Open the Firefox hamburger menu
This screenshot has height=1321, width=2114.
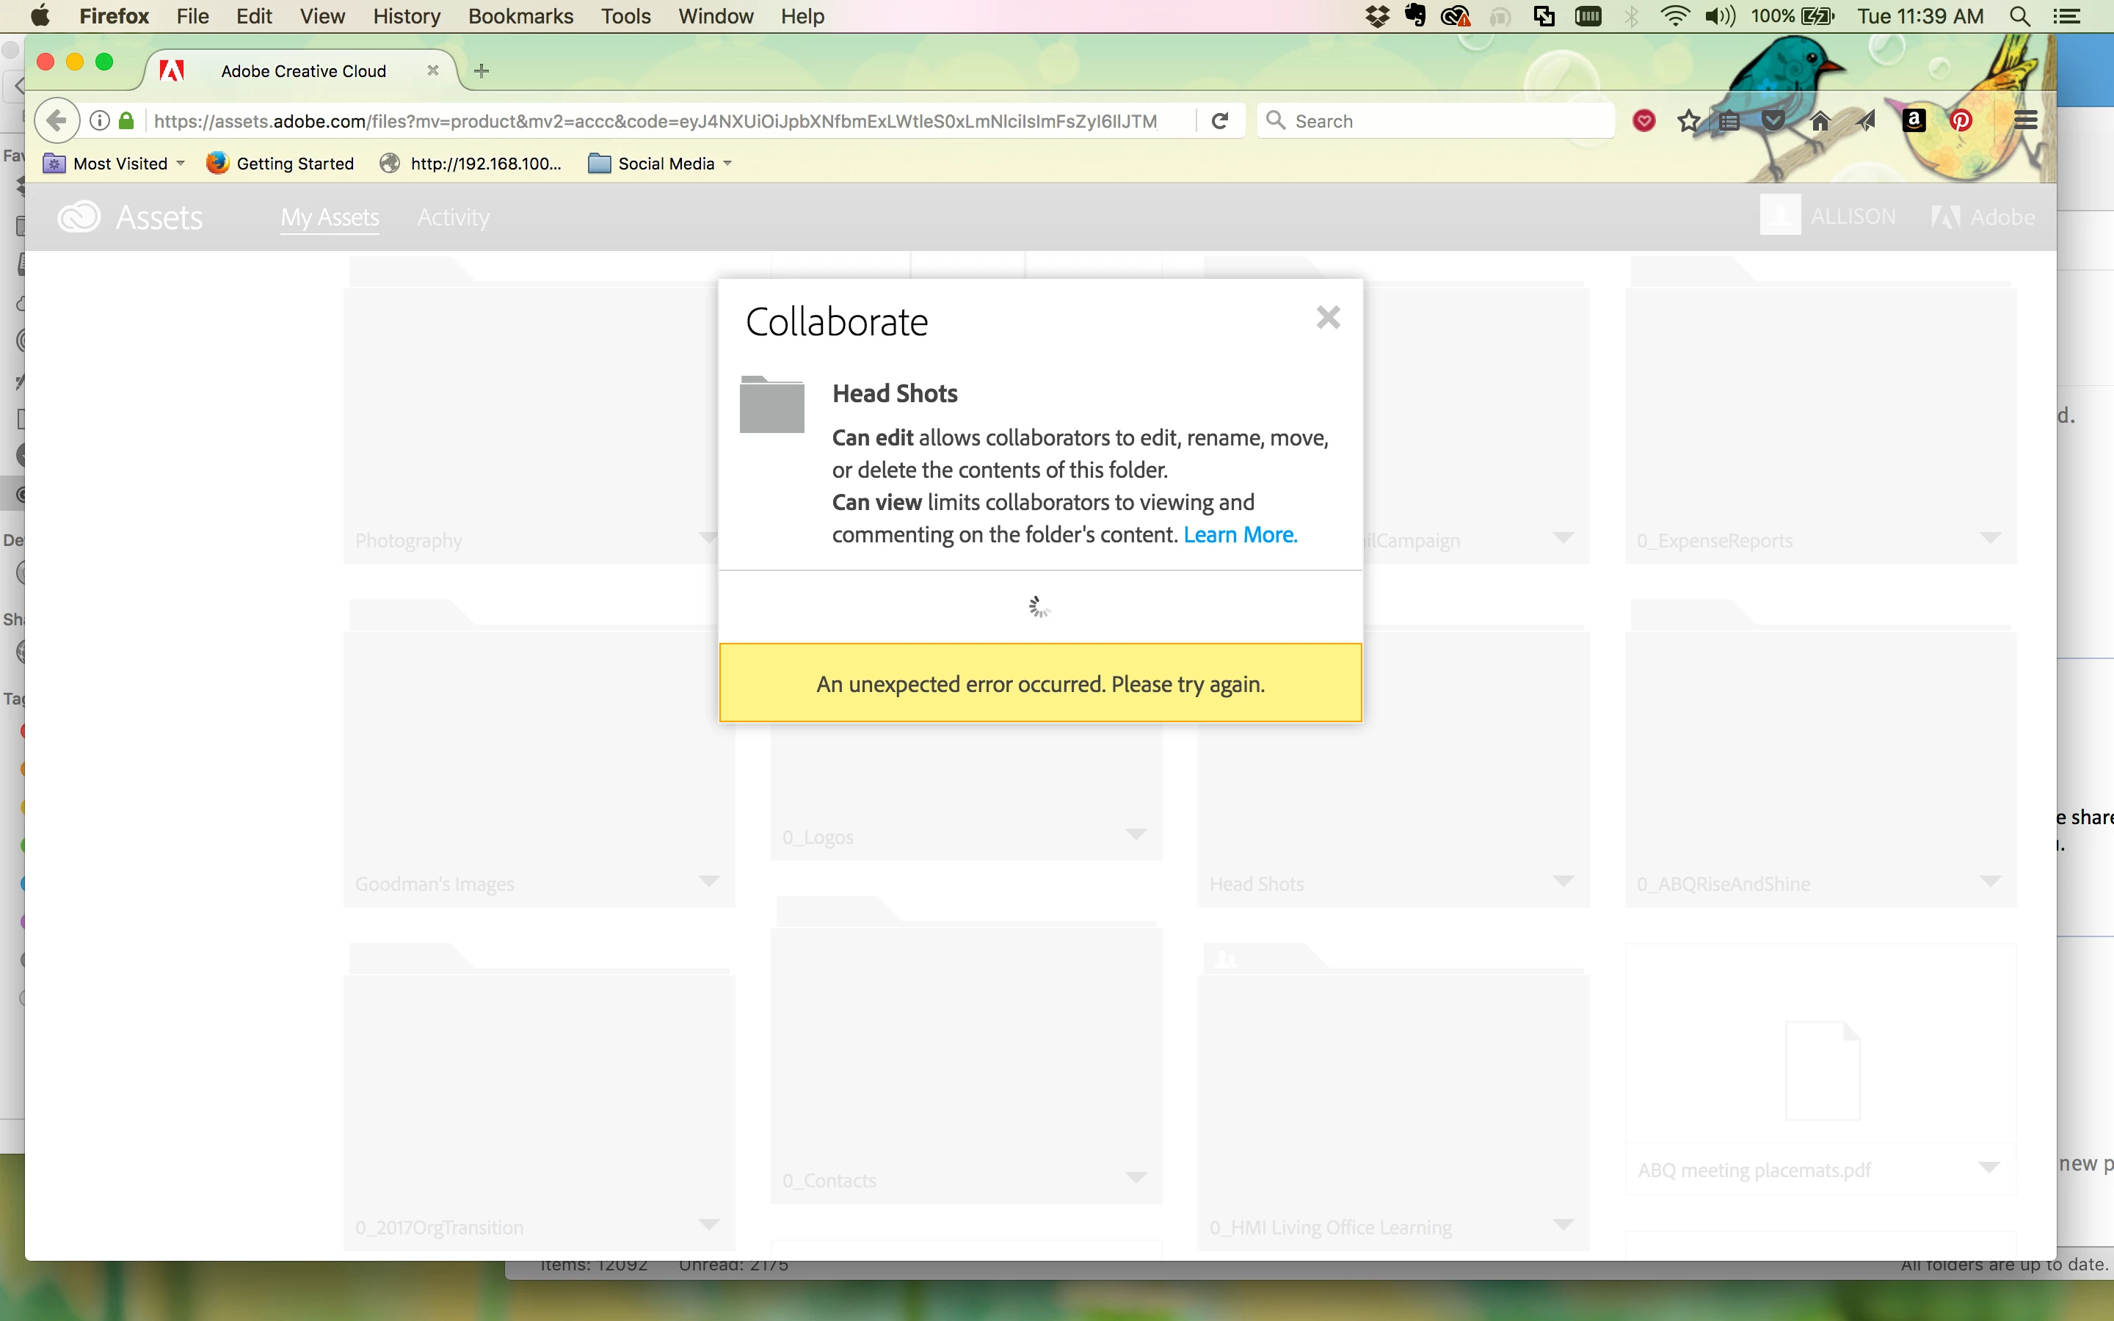(2026, 120)
